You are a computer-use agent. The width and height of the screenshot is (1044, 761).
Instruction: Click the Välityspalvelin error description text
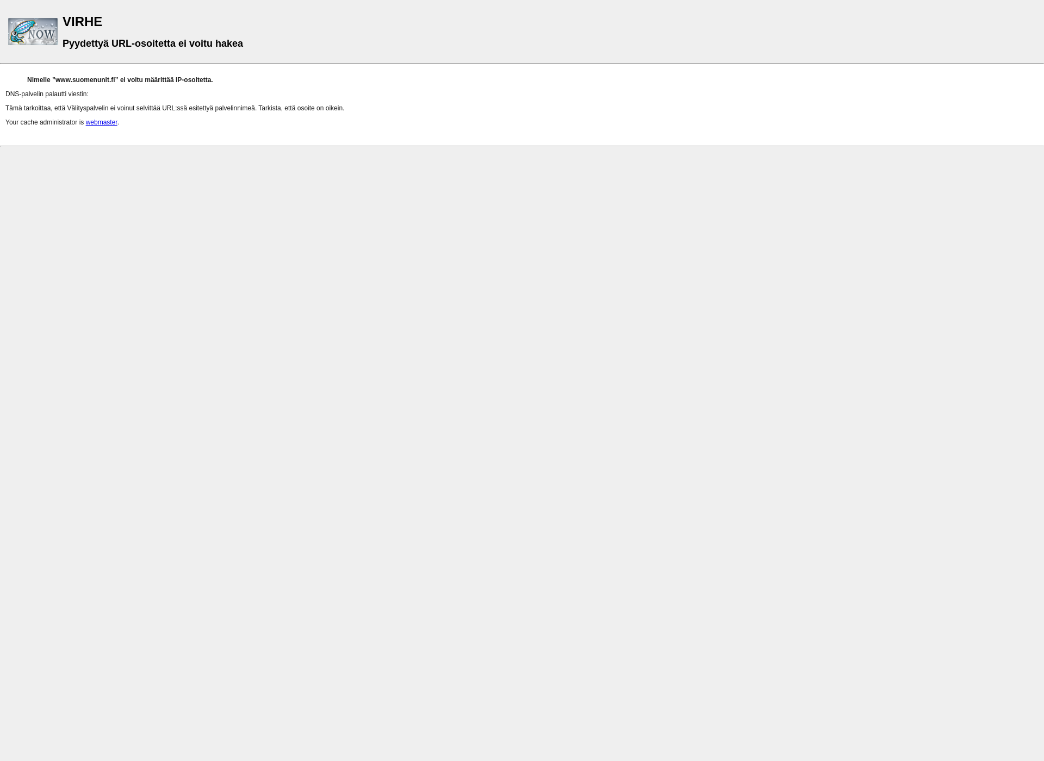[x=174, y=108]
